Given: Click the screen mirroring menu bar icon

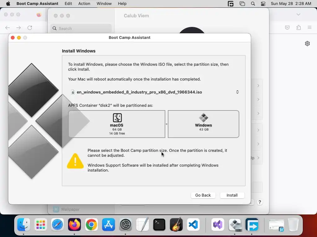Looking at the screenshot, I should point(242,4).
